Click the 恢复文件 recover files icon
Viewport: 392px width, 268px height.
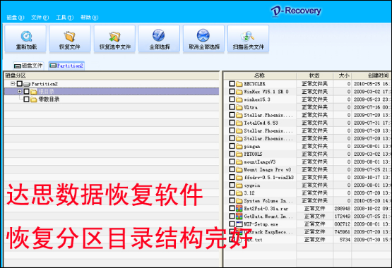[70, 36]
